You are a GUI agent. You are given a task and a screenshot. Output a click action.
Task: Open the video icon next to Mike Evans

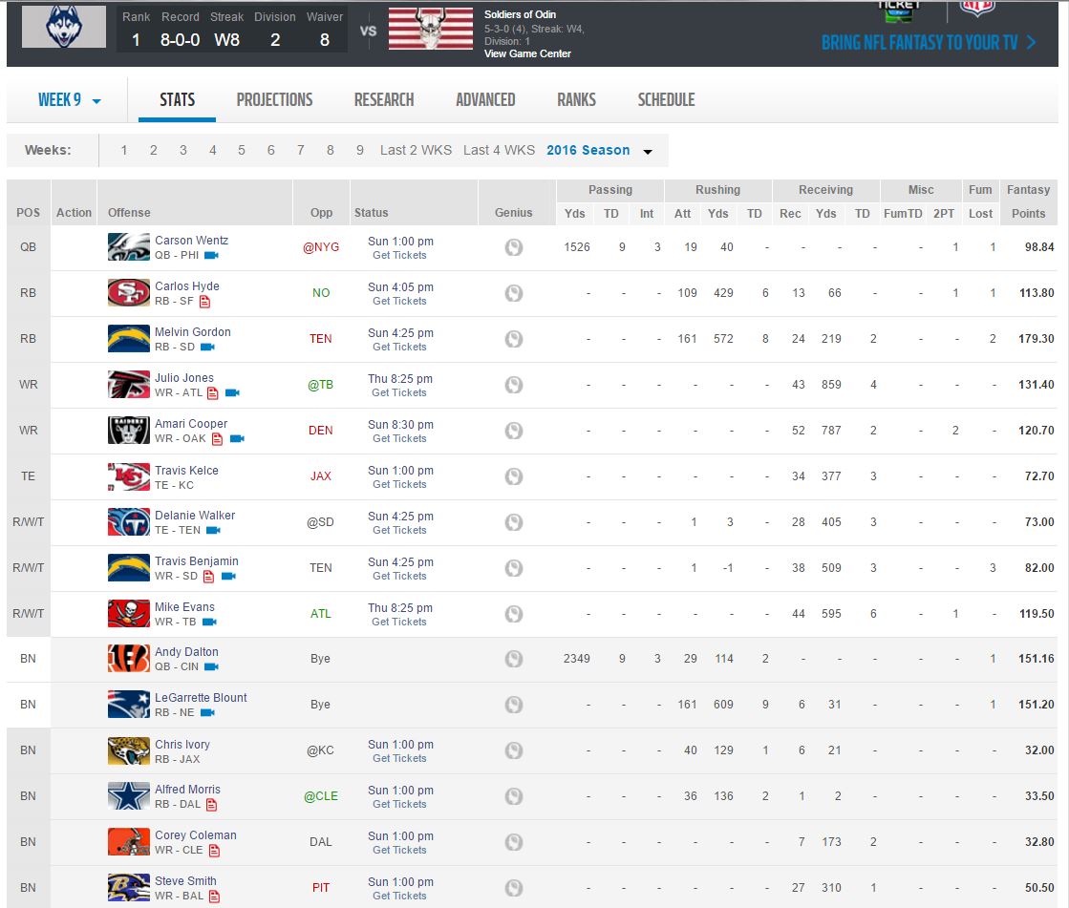209,622
